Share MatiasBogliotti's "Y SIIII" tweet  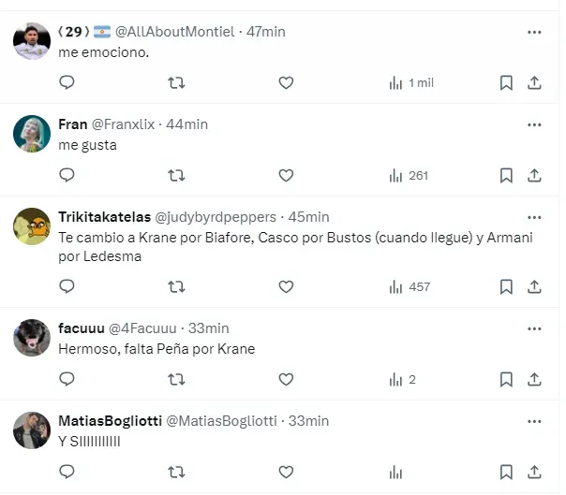534,473
